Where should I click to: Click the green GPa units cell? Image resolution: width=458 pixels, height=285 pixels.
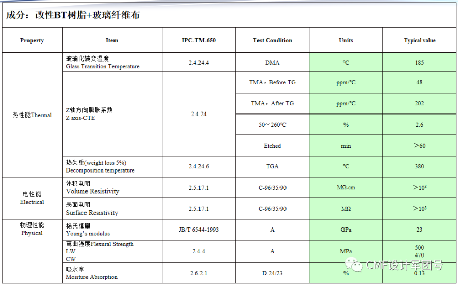click(x=346, y=230)
